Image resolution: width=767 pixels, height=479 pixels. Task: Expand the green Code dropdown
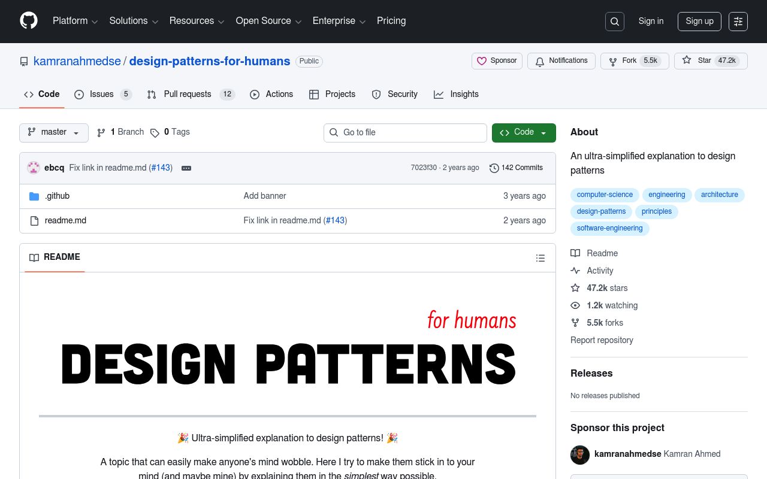click(523, 132)
